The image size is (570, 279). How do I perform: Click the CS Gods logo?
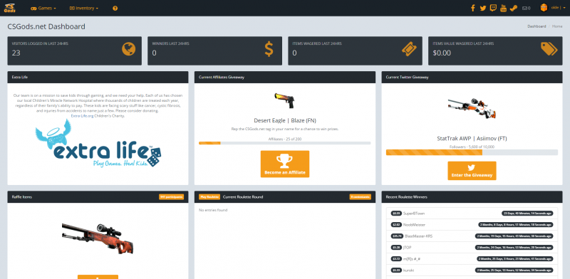pyautogui.click(x=9, y=8)
